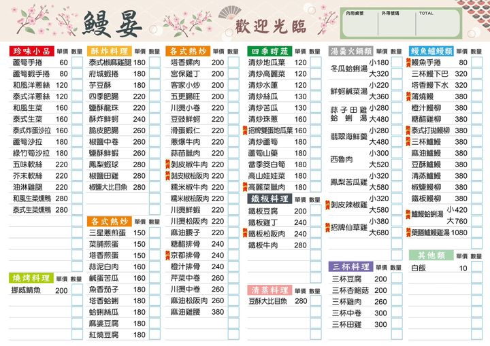Select the 珍味小品 category header
This screenshot has height=346, width=490.
point(31,51)
